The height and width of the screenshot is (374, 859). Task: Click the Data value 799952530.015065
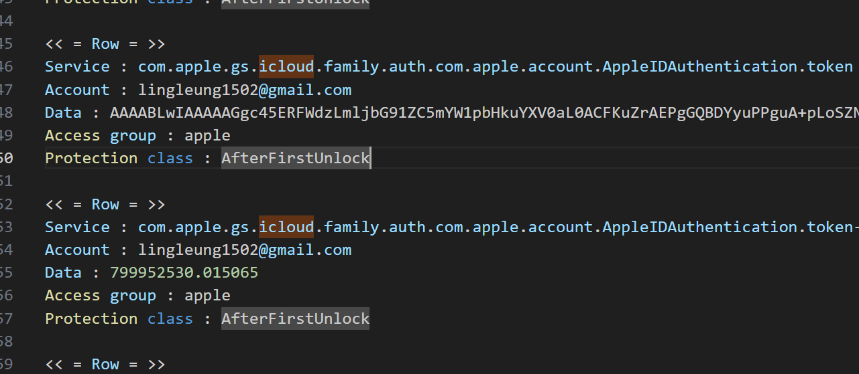pyautogui.click(x=184, y=273)
